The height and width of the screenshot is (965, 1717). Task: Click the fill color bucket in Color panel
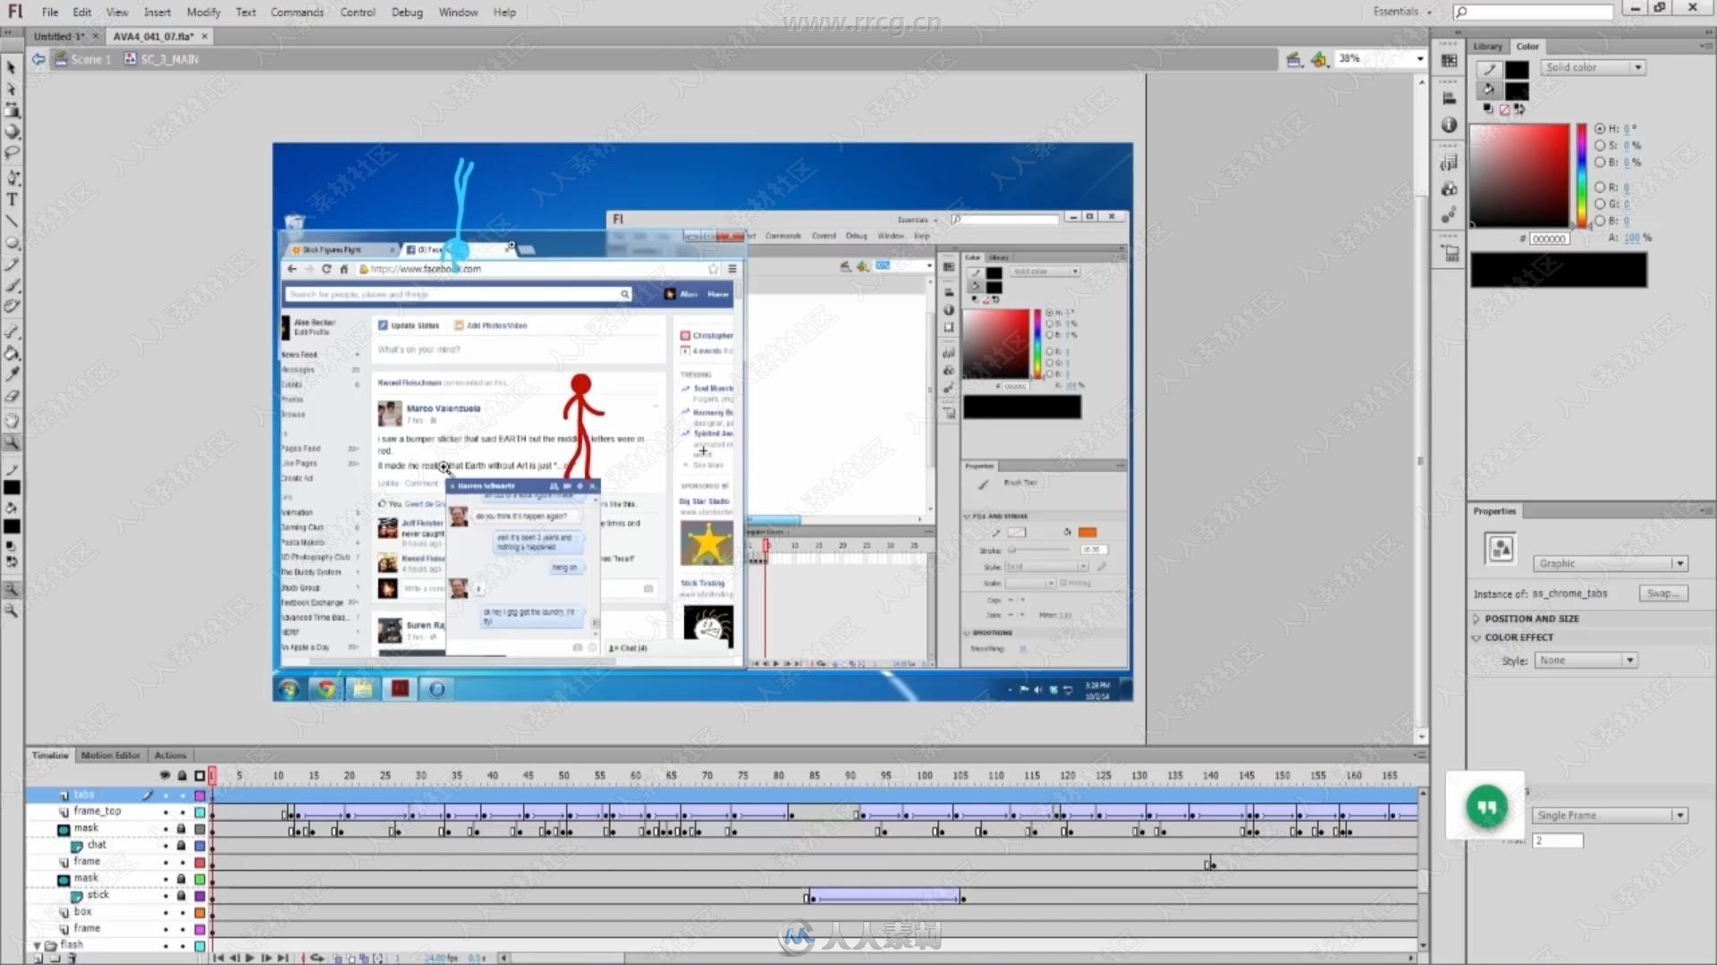pyautogui.click(x=1489, y=89)
